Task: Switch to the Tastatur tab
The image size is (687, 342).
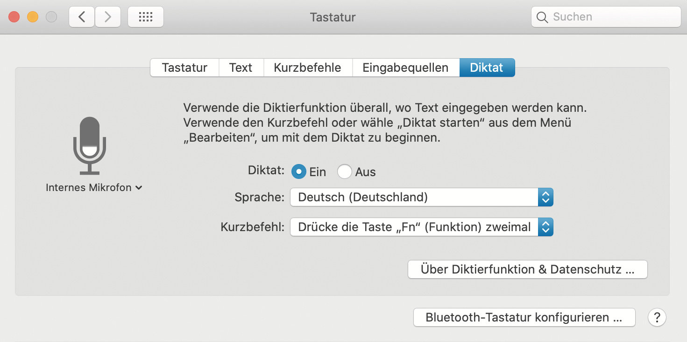Action: (x=184, y=68)
